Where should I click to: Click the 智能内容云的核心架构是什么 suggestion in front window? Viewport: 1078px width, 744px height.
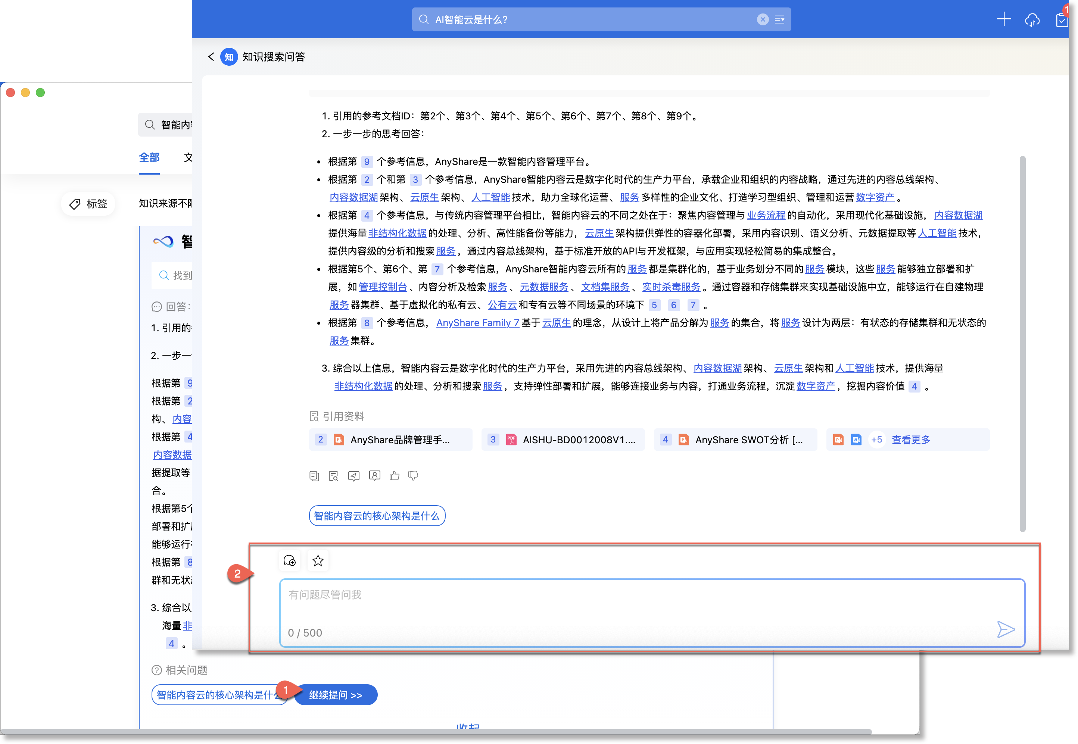pos(377,516)
